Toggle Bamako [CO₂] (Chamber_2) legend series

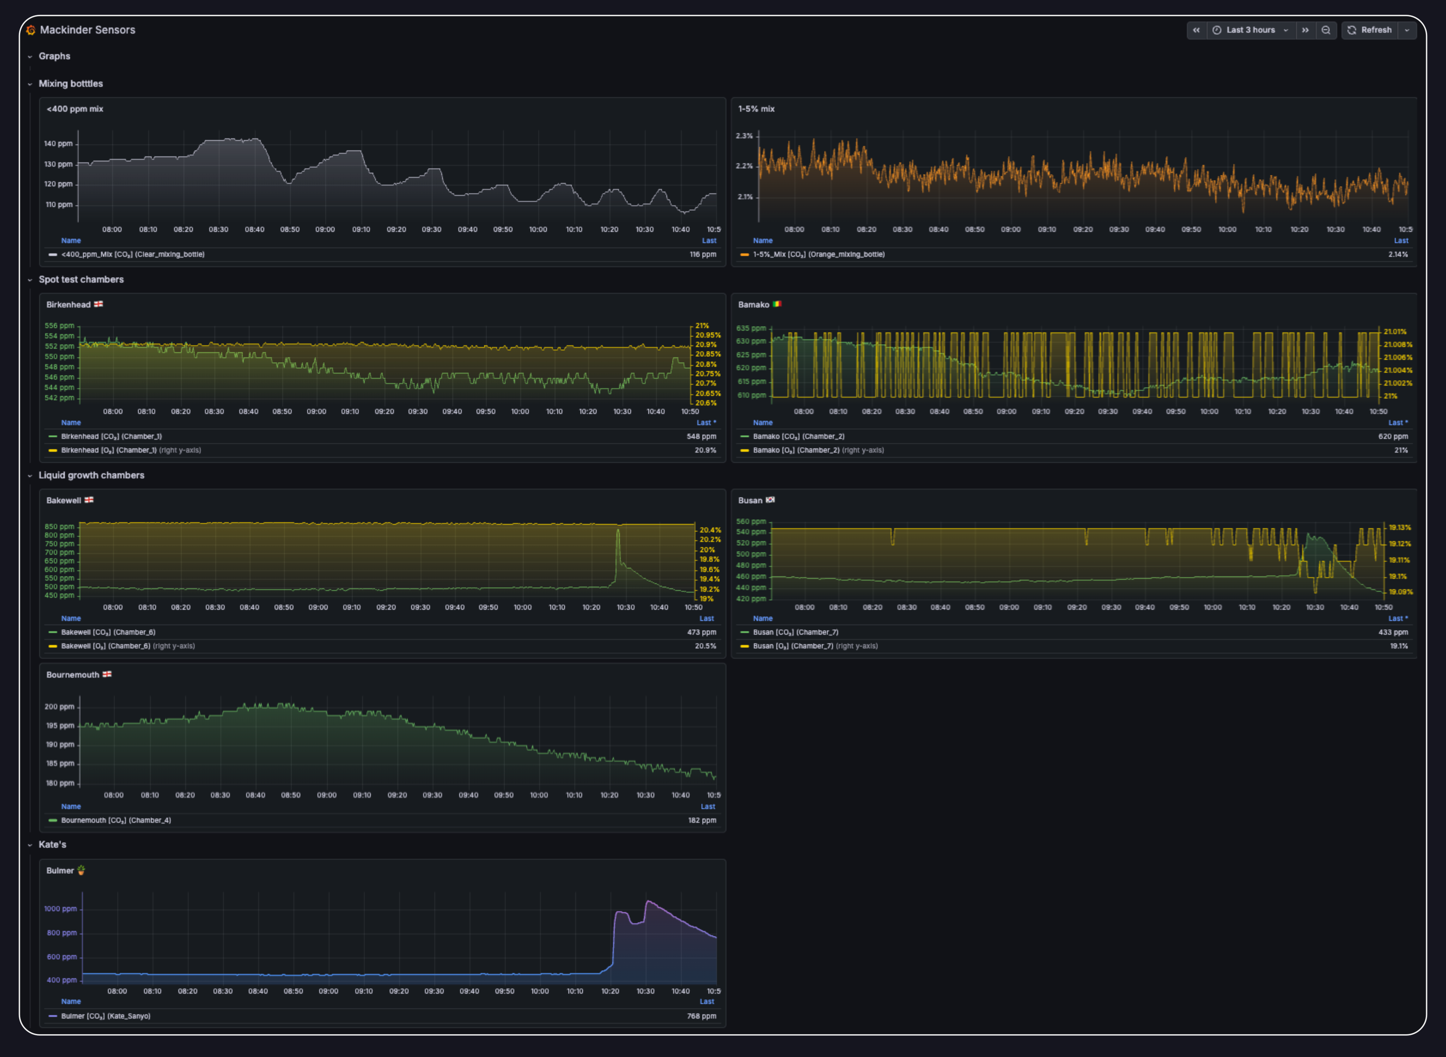pos(799,437)
